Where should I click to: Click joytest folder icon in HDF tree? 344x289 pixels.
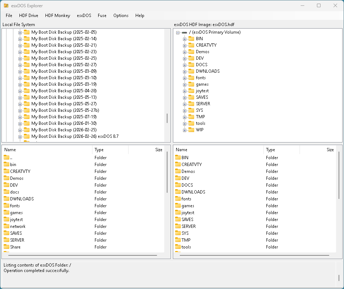click(x=191, y=91)
